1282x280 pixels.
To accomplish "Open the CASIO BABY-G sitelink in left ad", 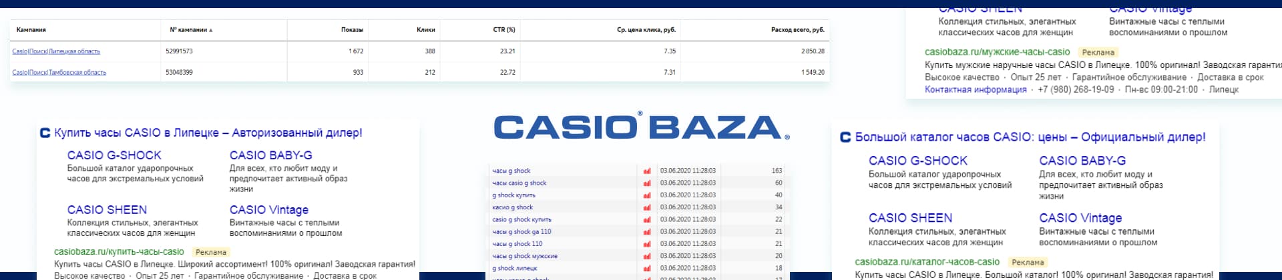I will click(271, 155).
